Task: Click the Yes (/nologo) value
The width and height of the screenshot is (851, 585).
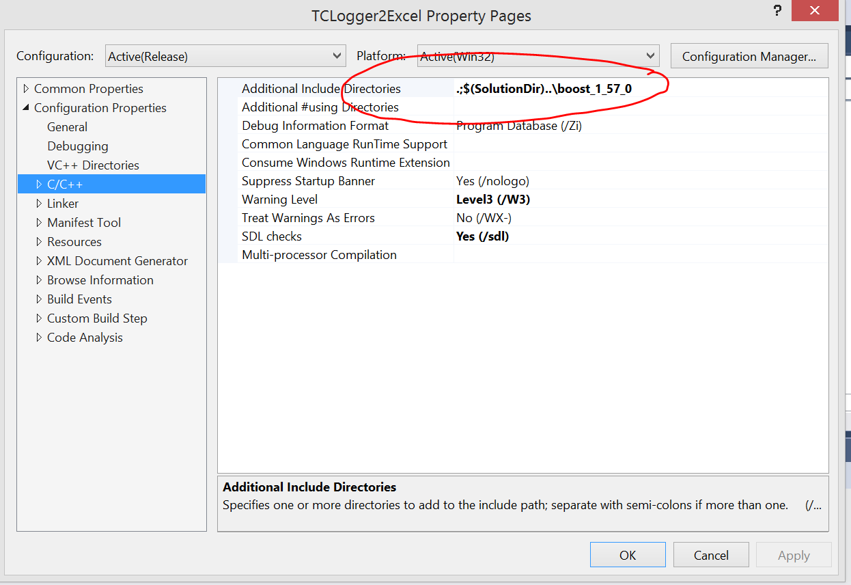Action: pyautogui.click(x=492, y=181)
